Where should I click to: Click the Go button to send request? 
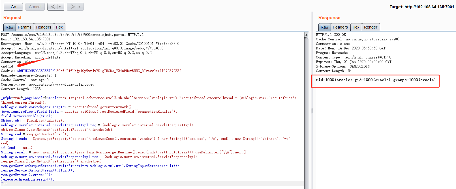pyautogui.click(x=13, y=7)
